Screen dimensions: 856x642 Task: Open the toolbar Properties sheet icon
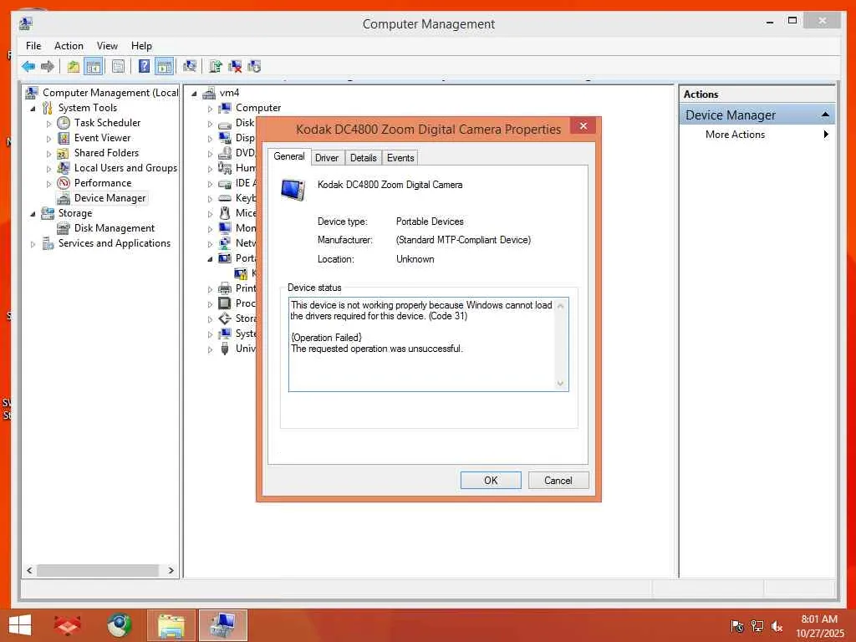(118, 67)
